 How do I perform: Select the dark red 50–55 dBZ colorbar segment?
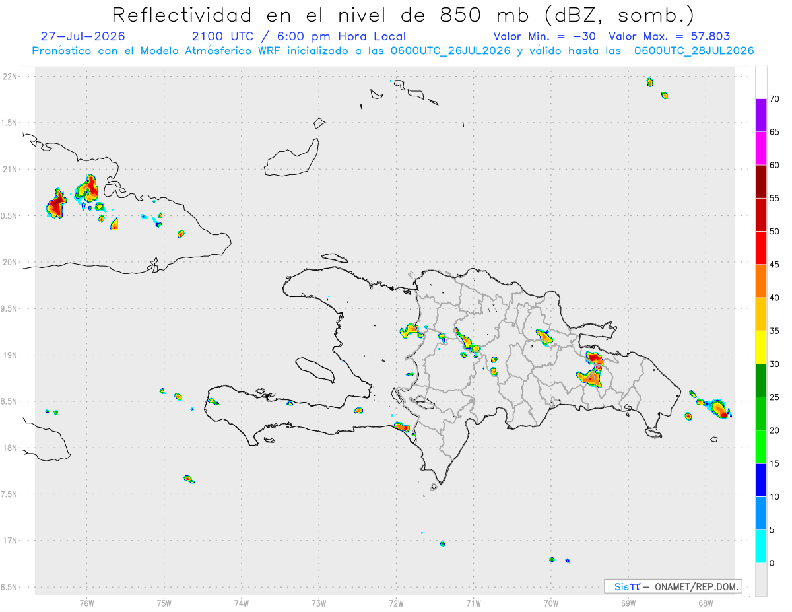pos(761,215)
